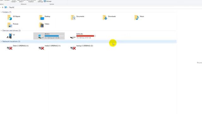This screenshot has height=114, width=202.
Task: Click the 'media (\\GREBNAS) (Y:)' label
Action: [x=53, y=46]
